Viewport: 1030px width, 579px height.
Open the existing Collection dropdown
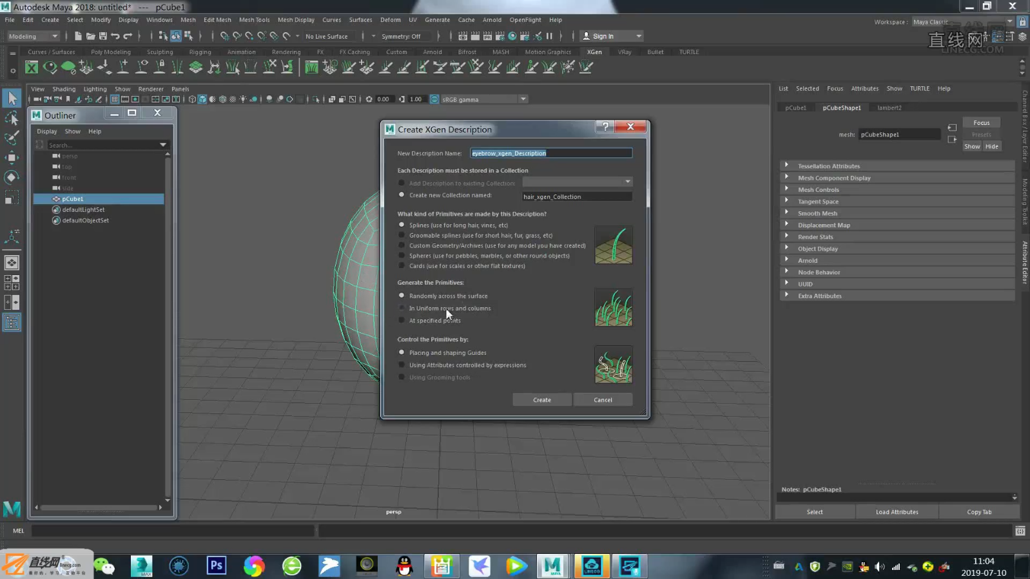pyautogui.click(x=577, y=182)
